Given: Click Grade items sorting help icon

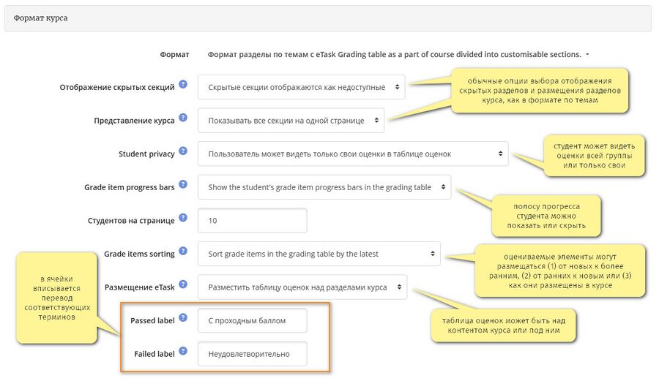Looking at the screenshot, I should pyautogui.click(x=183, y=251).
